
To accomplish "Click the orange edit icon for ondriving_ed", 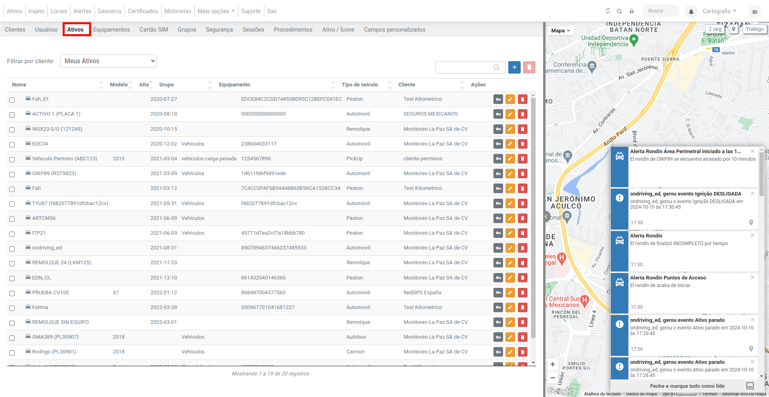I will click(x=510, y=248).
